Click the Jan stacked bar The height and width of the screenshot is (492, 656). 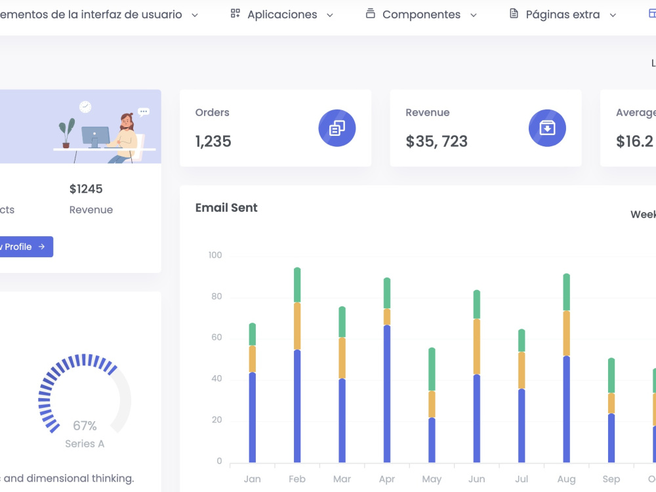pyautogui.click(x=253, y=392)
